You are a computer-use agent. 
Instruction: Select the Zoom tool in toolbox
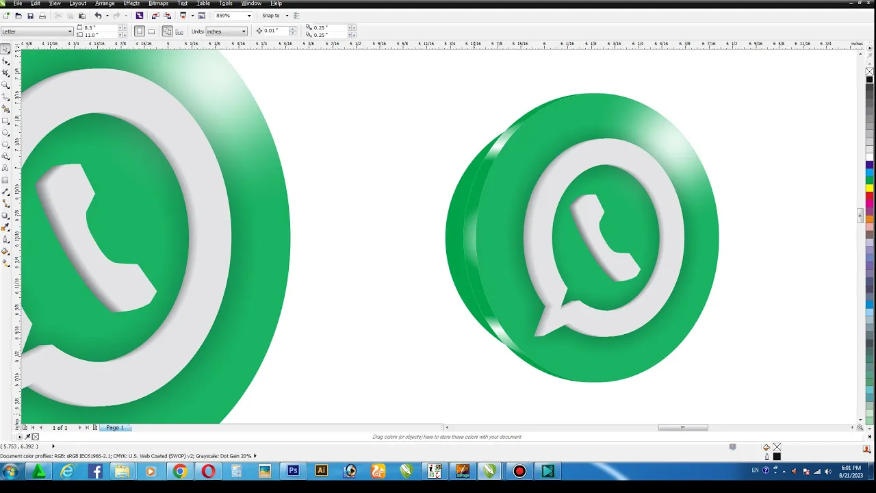[6, 84]
